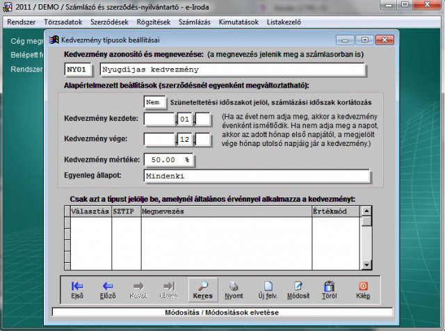The height and width of the screenshot is (331, 445).
Task: Go to previous record with Előző
Action: coord(108,289)
